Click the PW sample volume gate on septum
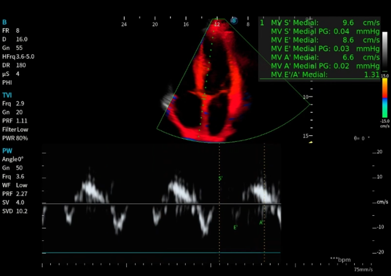This screenshot has height=276, width=391. click(x=204, y=97)
